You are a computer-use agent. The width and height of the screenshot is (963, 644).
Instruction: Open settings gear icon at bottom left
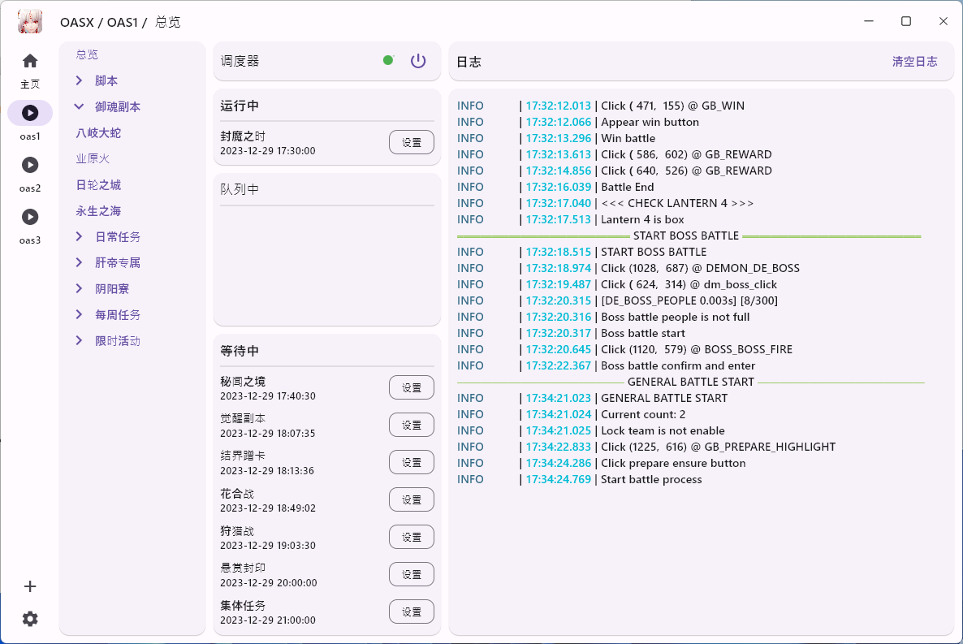(30, 619)
